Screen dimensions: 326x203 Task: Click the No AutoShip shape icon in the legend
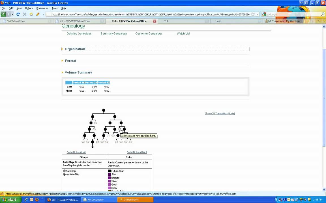64,175
